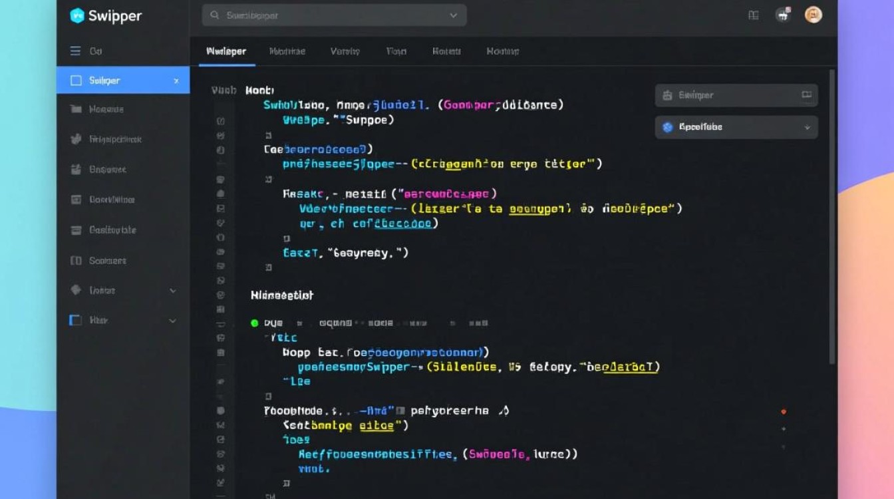Expand the chevron on the diamond icon row
The width and height of the screenshot is (894, 499).
pyautogui.click(x=173, y=291)
